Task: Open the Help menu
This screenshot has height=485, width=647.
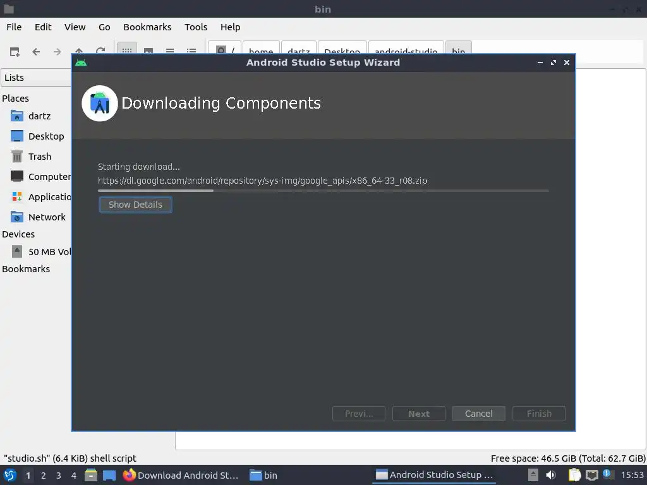Action: tap(230, 27)
